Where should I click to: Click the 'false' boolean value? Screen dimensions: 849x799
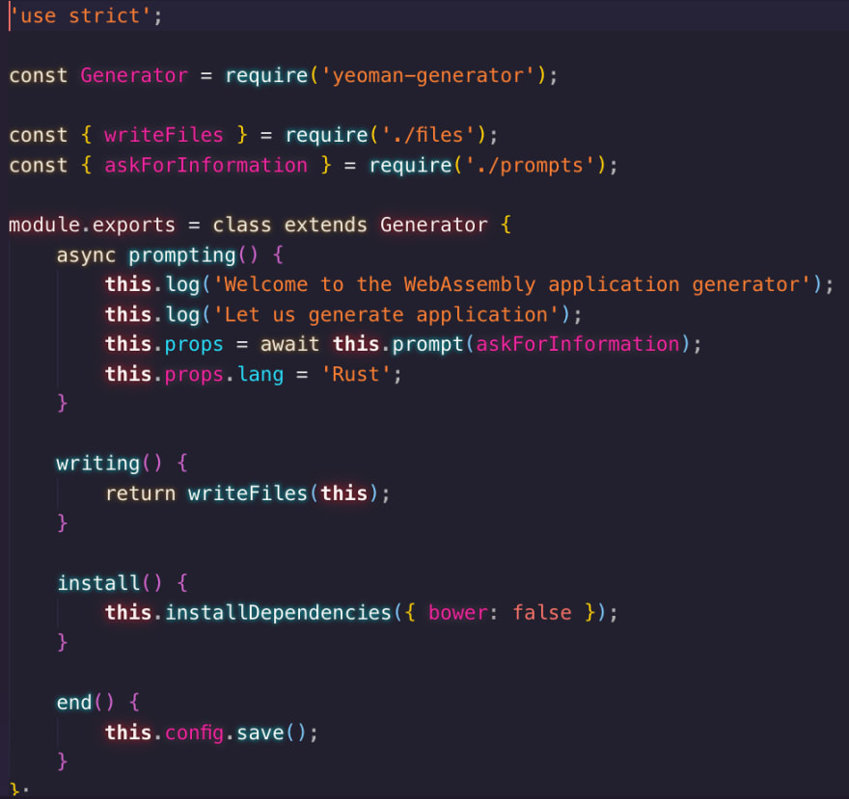click(541, 613)
